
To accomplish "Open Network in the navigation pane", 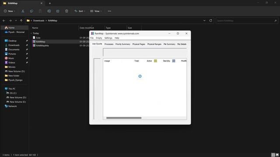I will [x=10, y=106].
